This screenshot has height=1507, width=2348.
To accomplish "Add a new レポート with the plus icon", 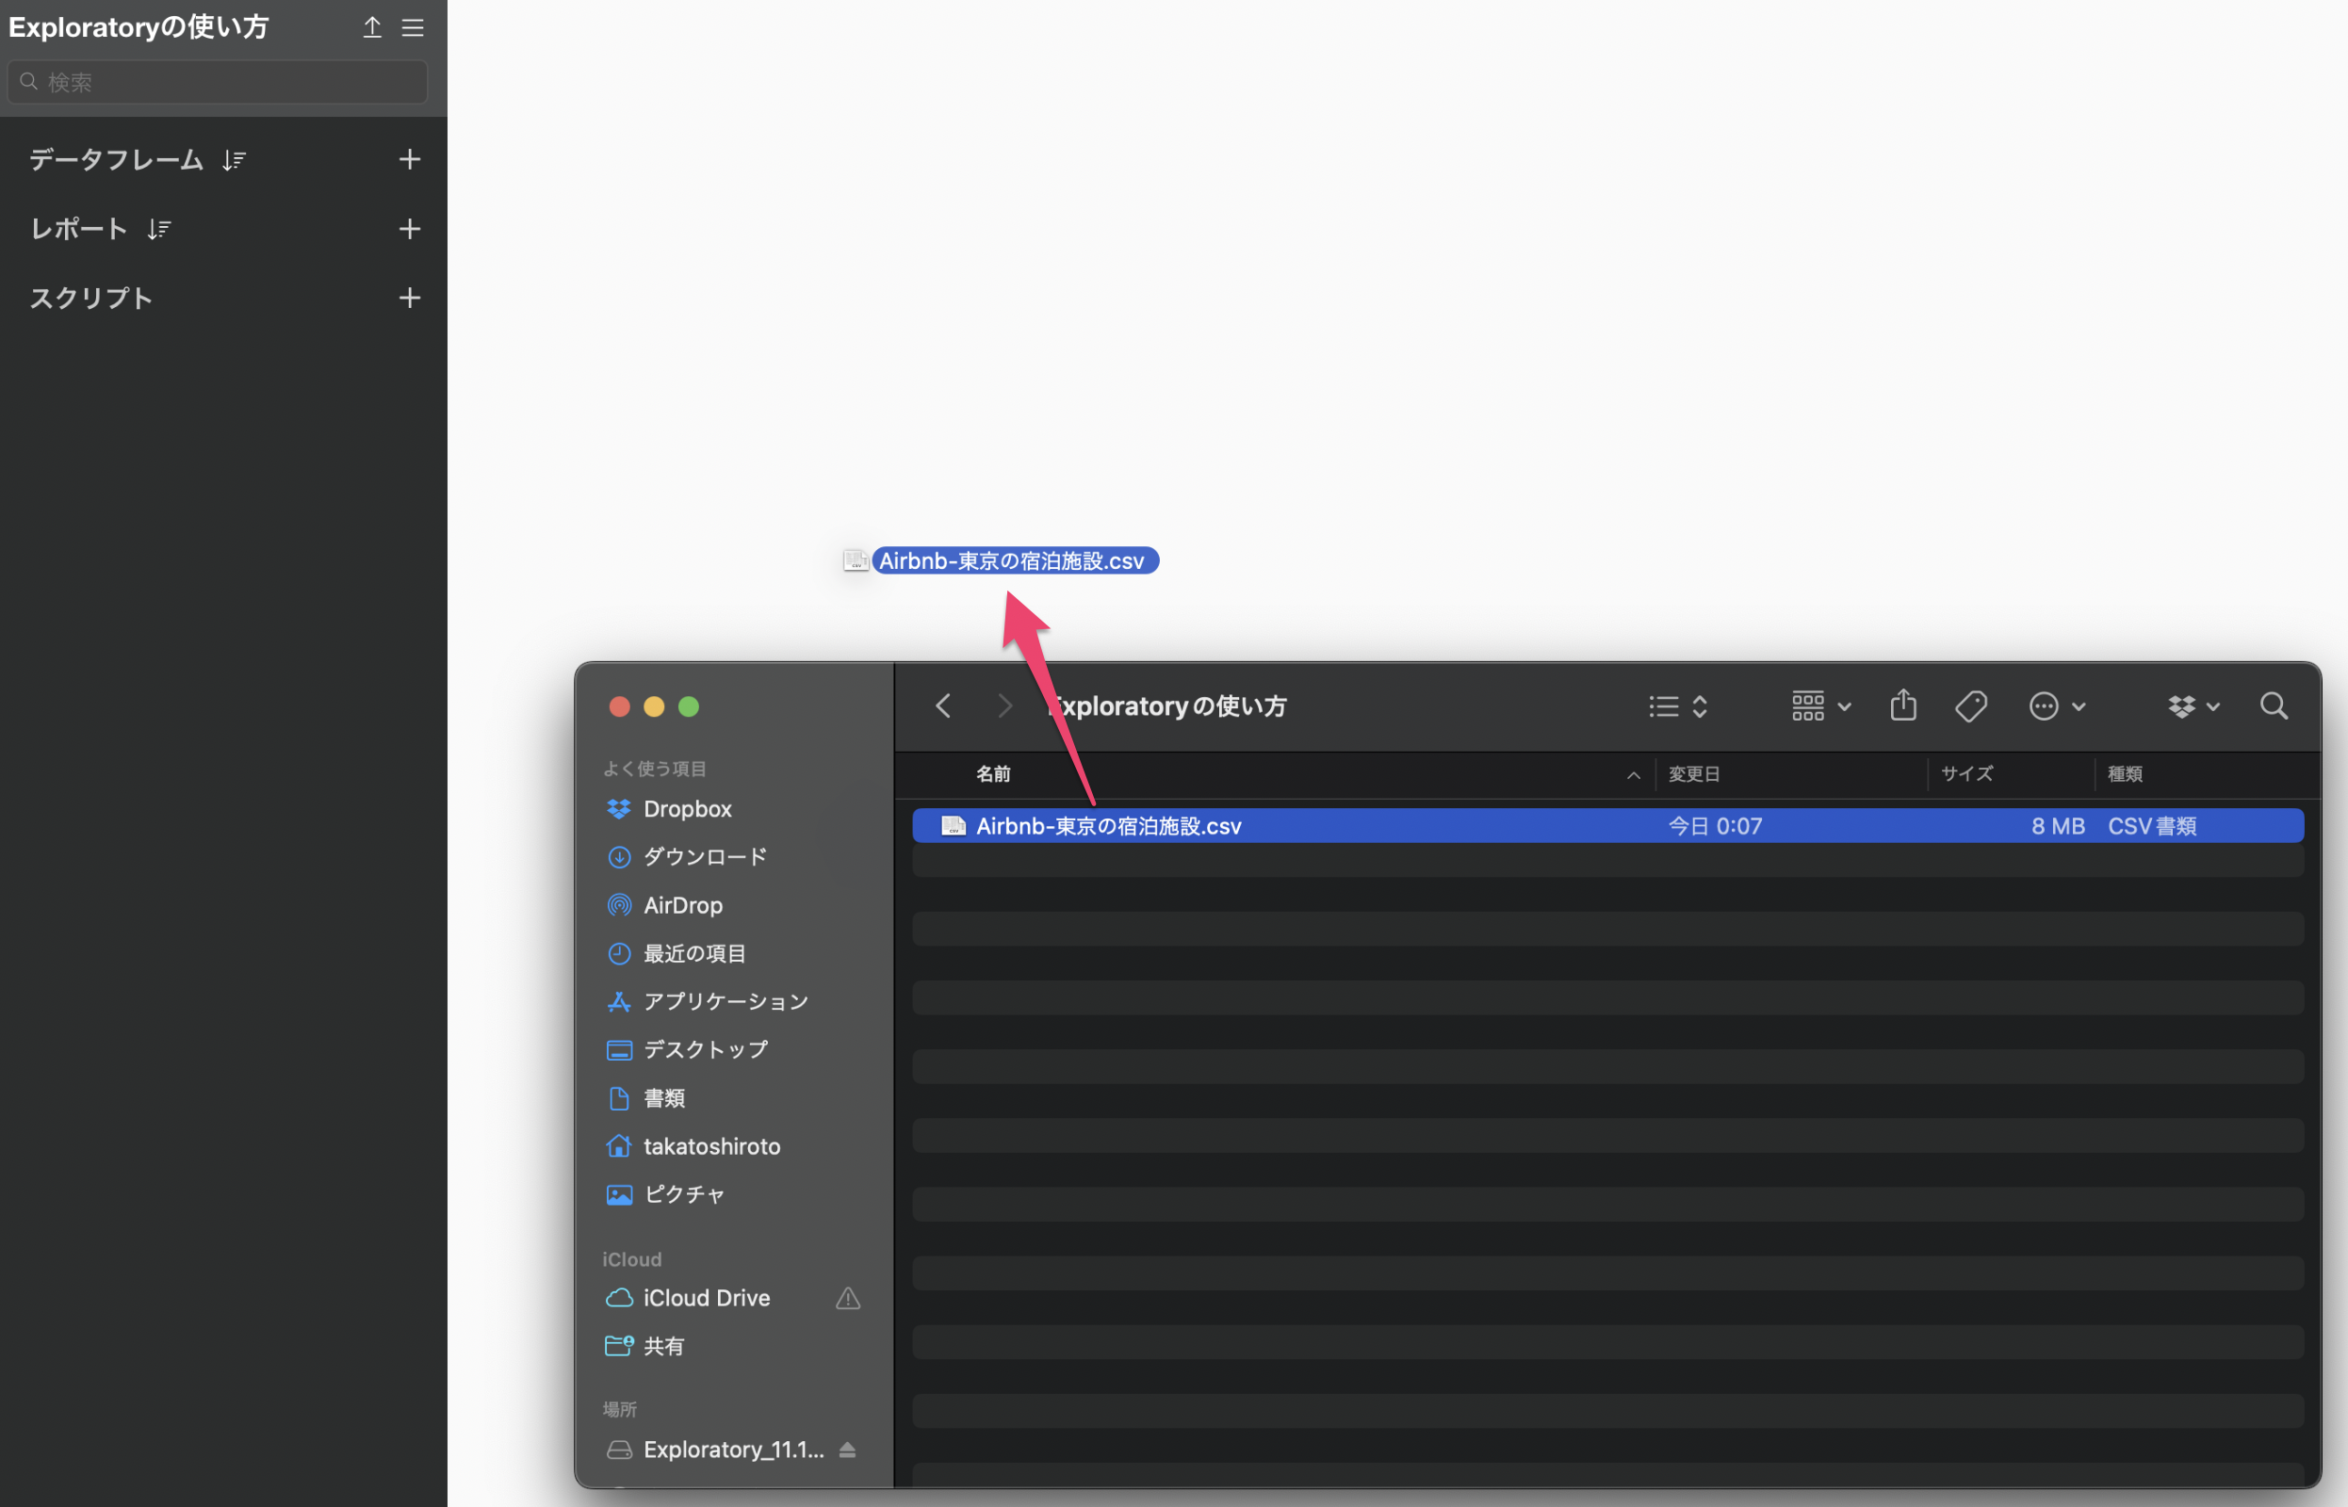I will (410, 229).
